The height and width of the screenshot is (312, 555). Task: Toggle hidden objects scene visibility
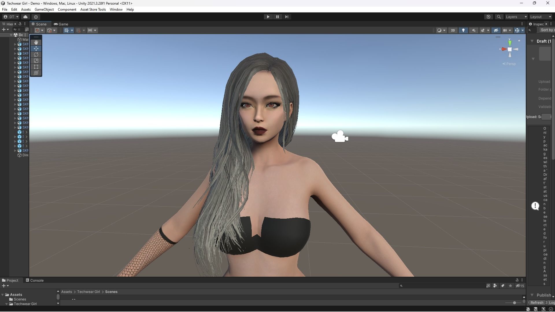point(496,30)
